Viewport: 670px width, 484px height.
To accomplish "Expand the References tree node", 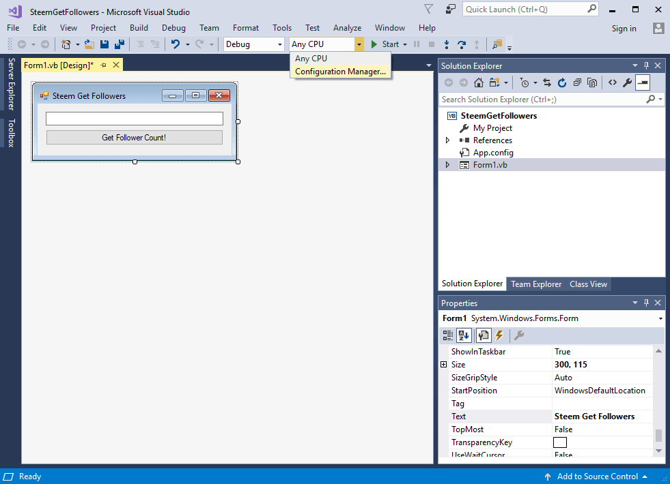I will pos(447,140).
